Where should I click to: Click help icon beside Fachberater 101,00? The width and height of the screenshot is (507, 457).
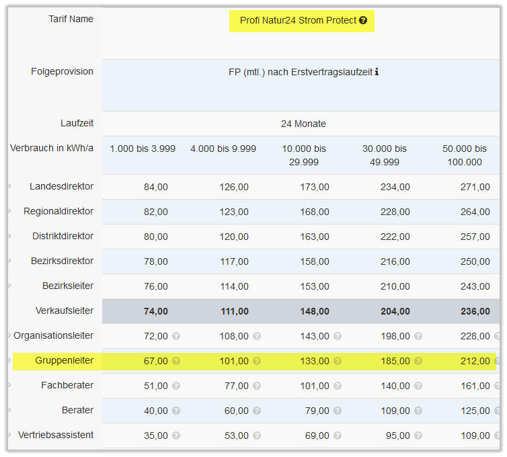click(338, 386)
